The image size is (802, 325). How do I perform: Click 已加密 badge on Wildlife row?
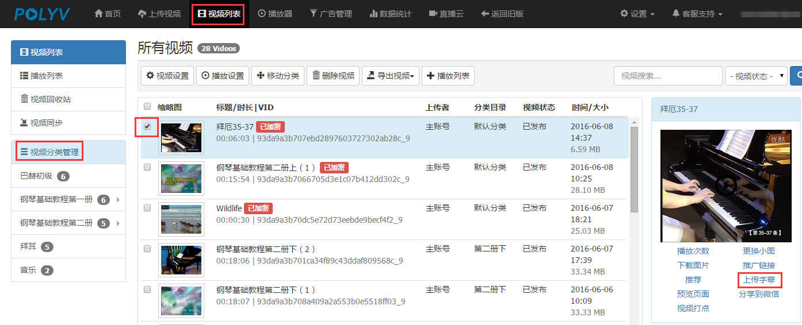click(258, 208)
